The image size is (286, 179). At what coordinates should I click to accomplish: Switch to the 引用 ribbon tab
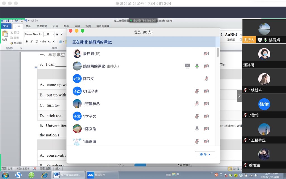[x=55, y=26]
